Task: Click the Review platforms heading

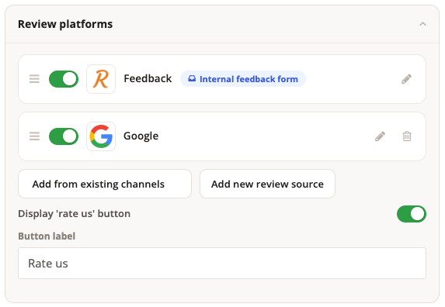Action: click(65, 24)
